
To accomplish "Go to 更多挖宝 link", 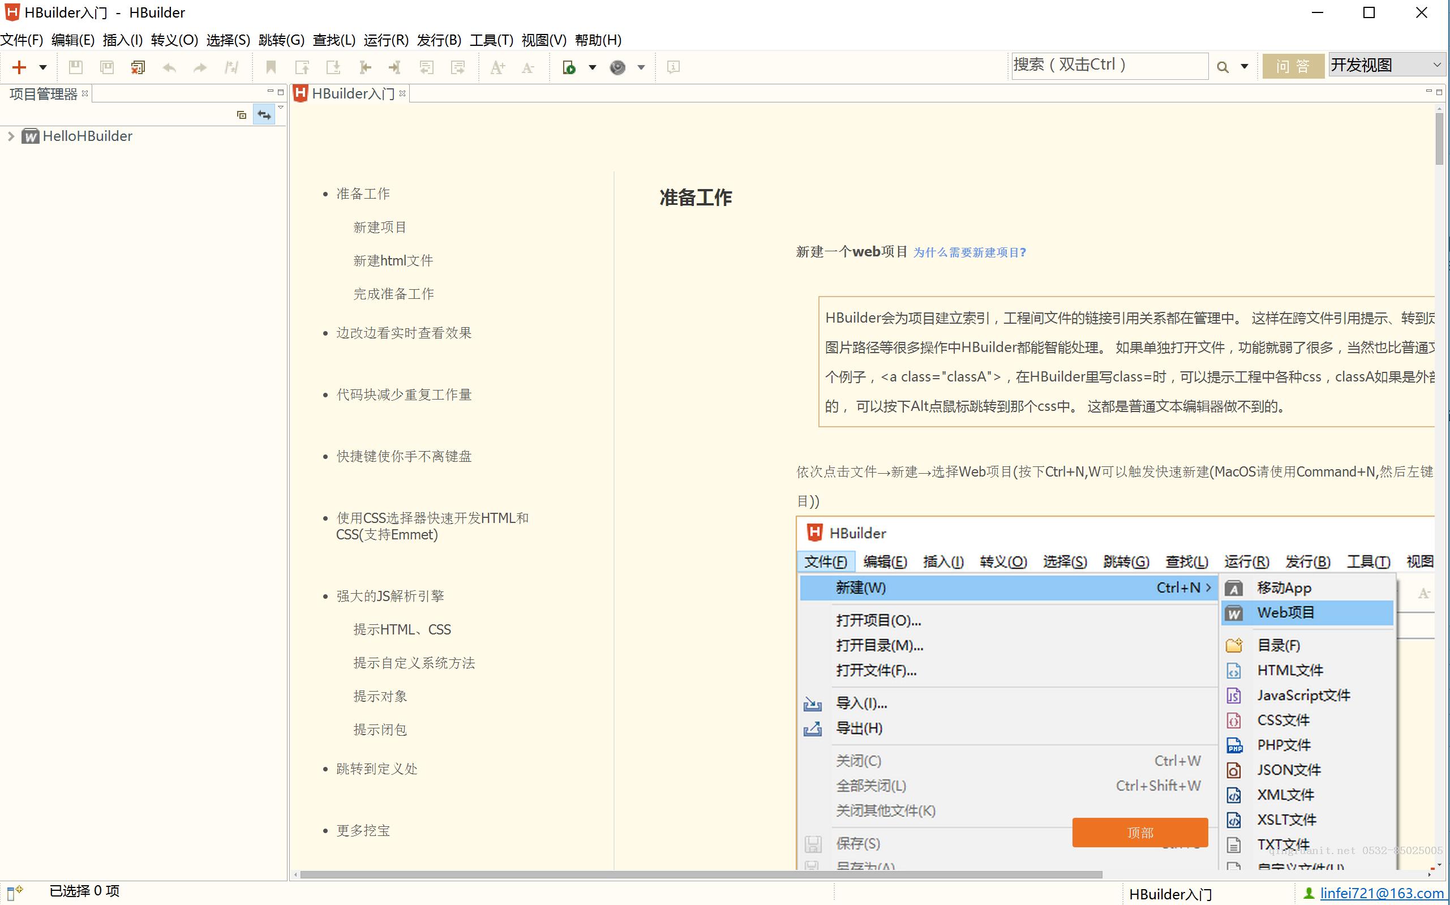I will pos(363,830).
